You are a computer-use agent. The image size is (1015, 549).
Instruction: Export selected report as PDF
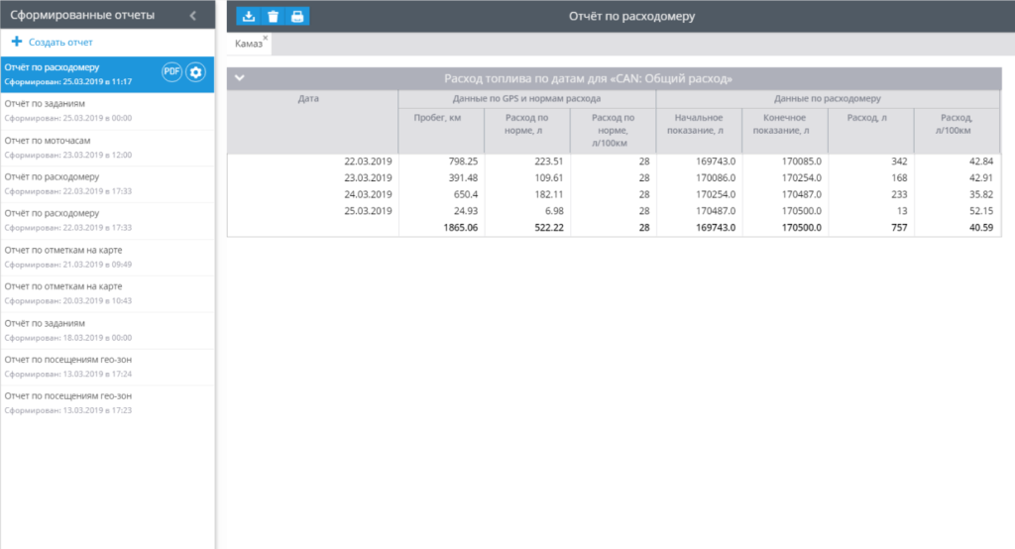(171, 71)
